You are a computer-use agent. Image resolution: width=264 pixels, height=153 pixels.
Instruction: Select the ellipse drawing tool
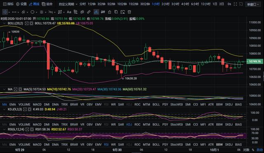pos(32,12)
